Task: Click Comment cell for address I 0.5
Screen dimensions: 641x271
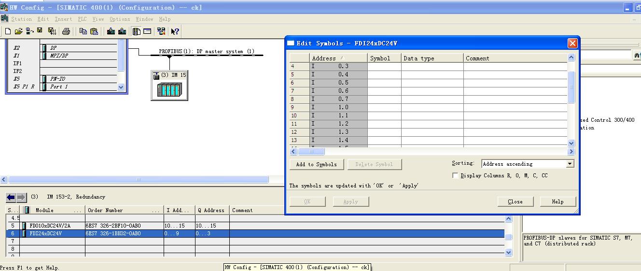Action: [515, 83]
